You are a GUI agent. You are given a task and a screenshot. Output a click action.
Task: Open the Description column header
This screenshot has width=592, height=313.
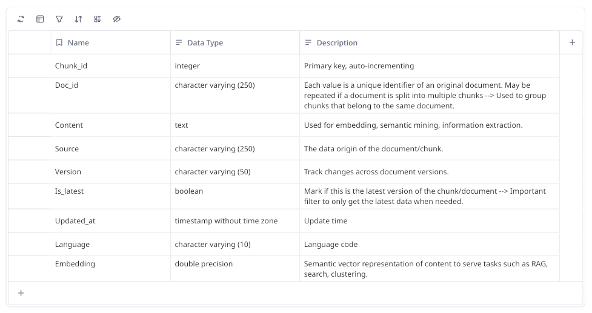[x=337, y=43]
